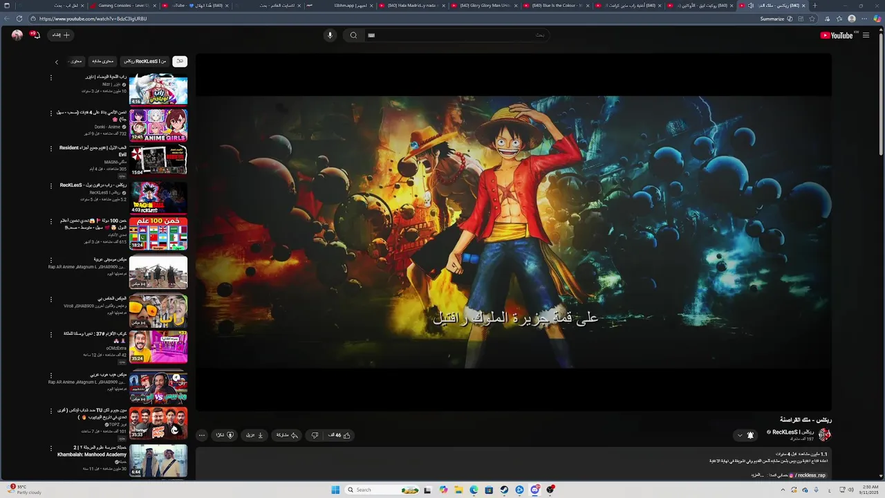Open the Resident Evil 15:04 video thumbnail

(x=158, y=160)
